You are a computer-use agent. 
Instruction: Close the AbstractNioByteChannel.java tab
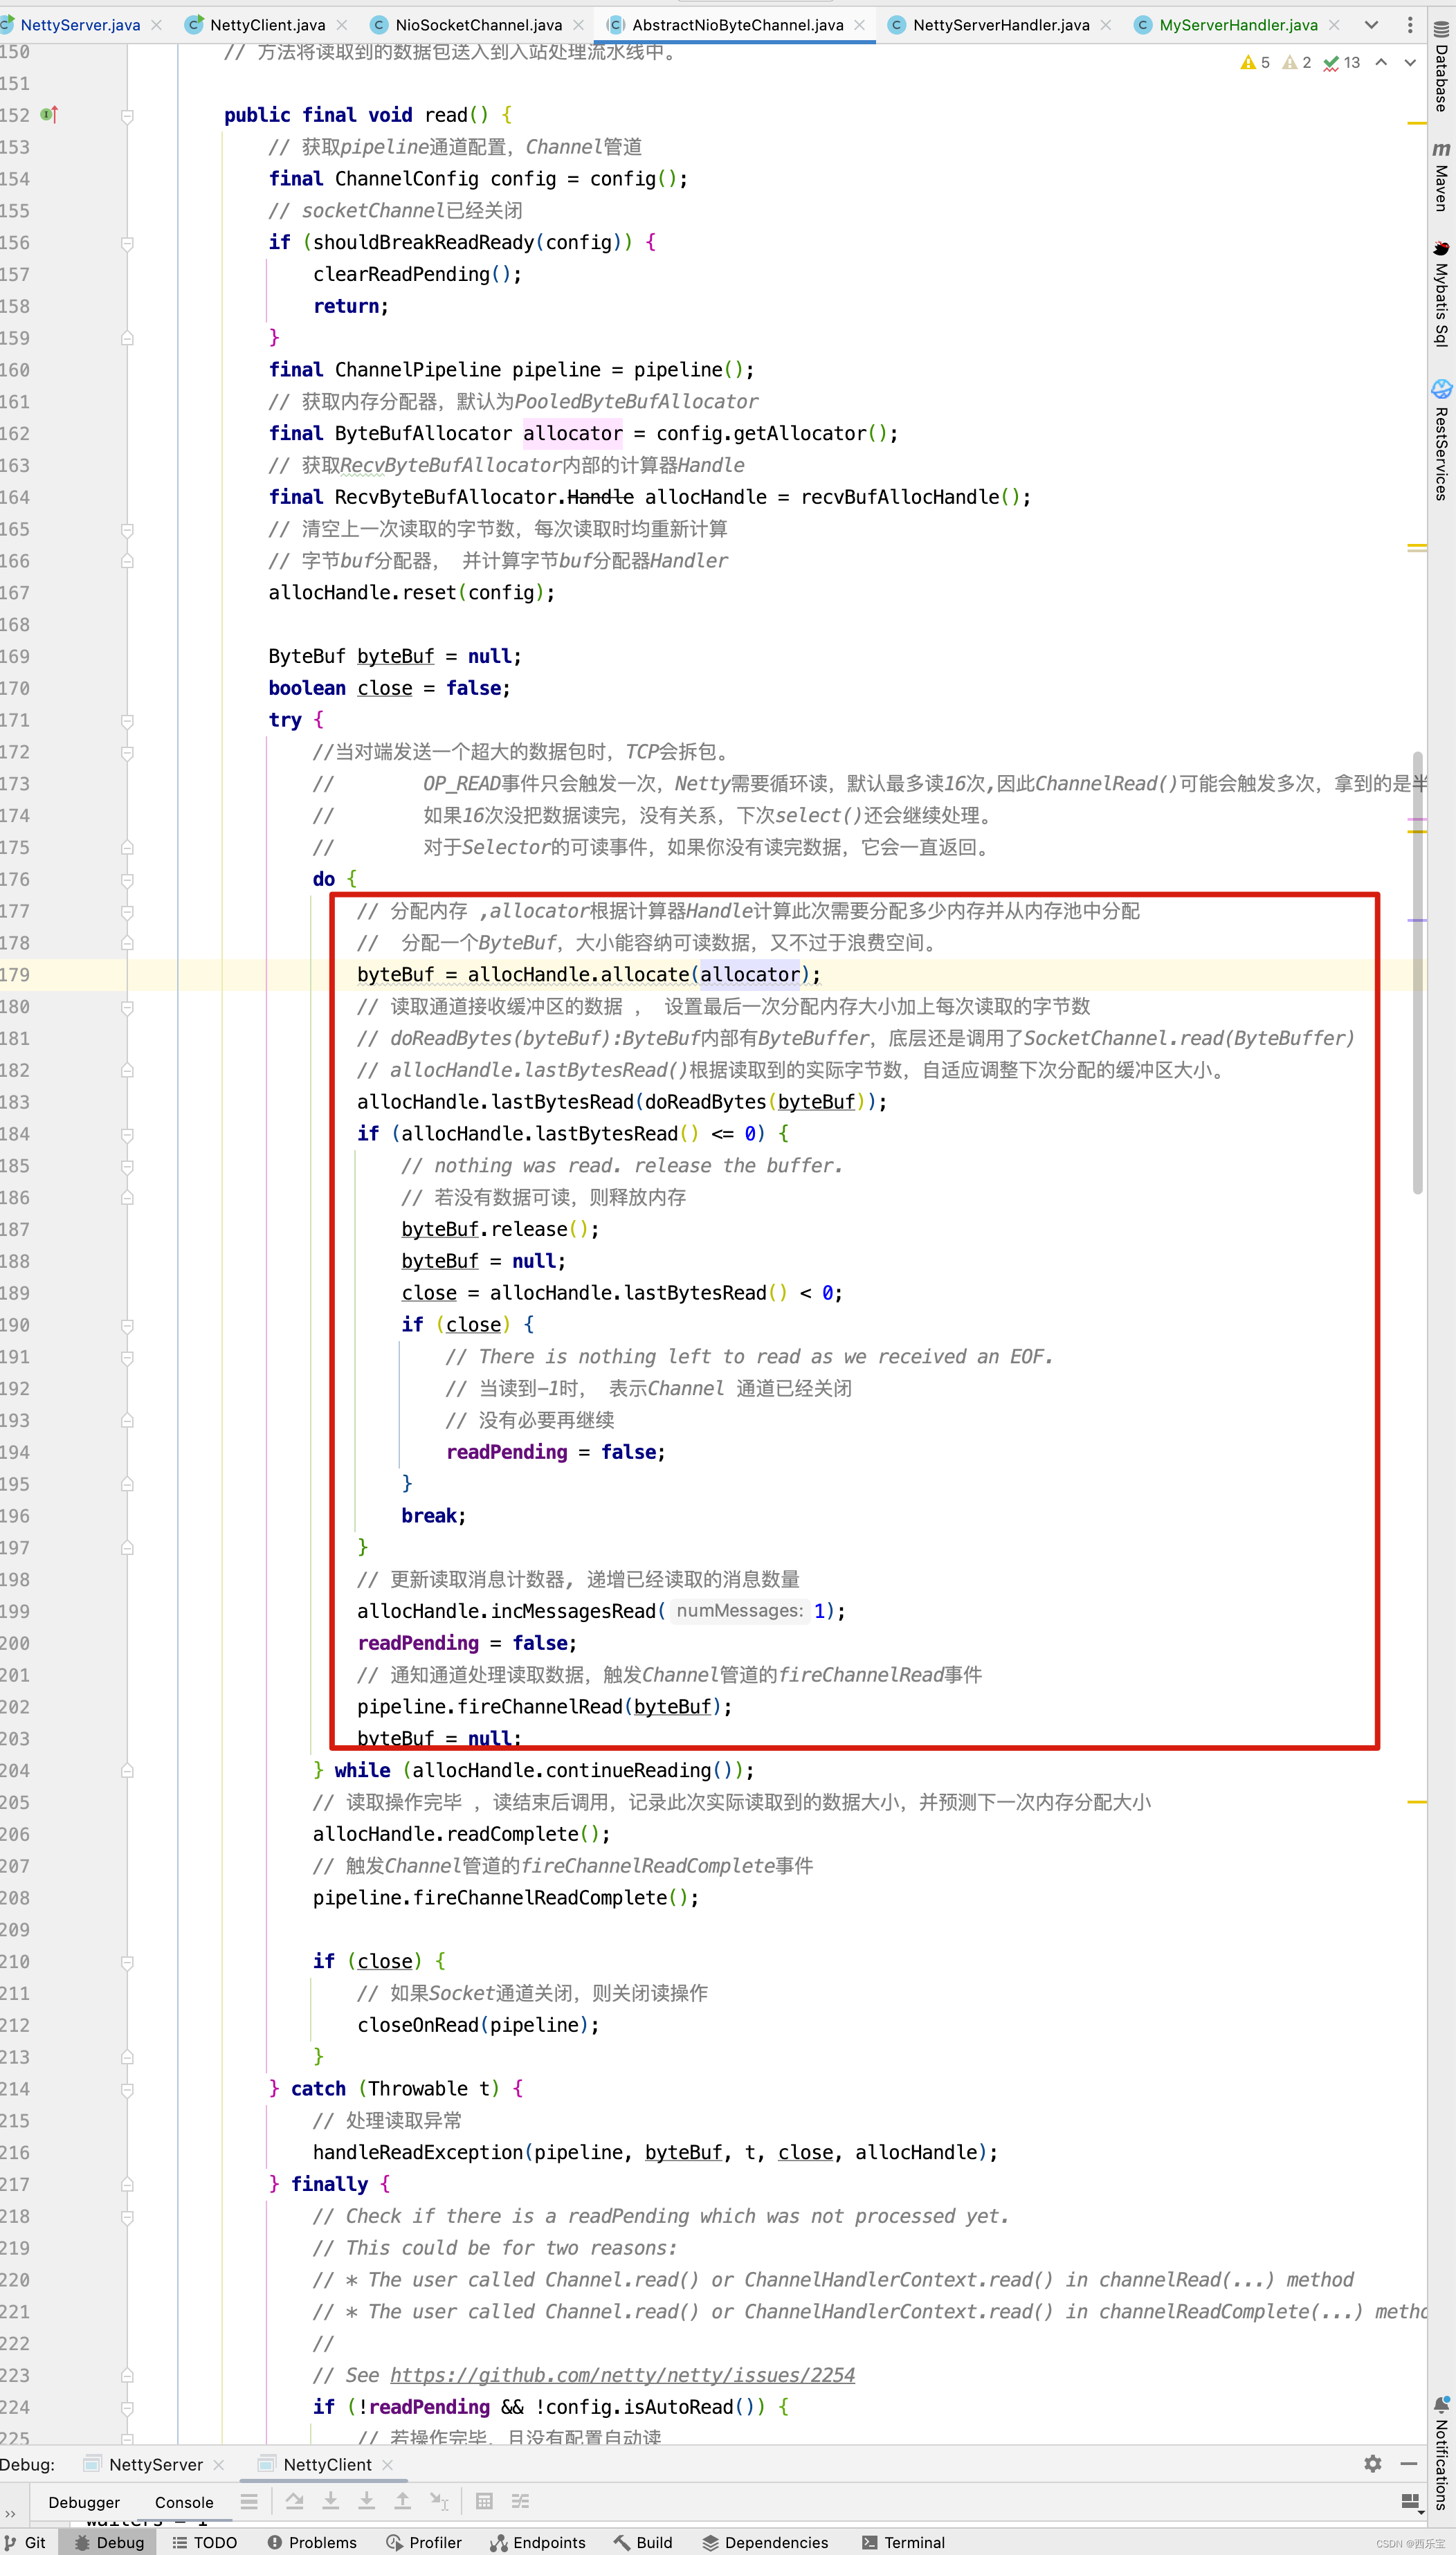click(860, 24)
